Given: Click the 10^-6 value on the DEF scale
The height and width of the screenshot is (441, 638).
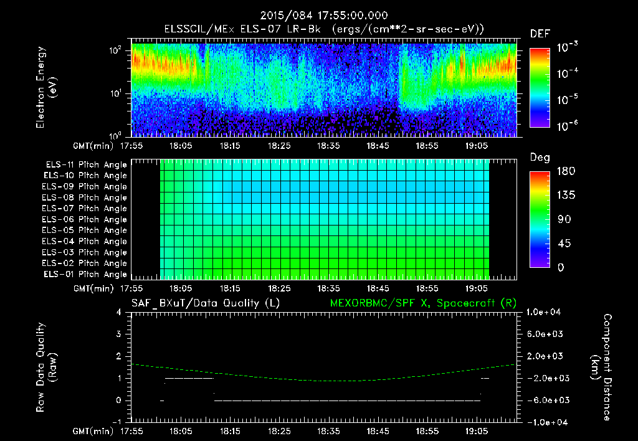Looking at the screenshot, I should (x=567, y=126).
